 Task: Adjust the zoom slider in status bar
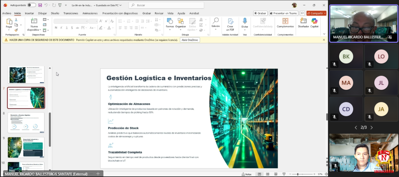click(298, 174)
